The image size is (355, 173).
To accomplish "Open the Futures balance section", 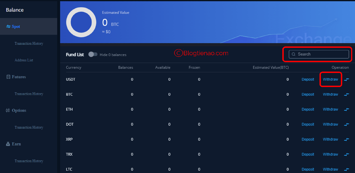I will coord(19,77).
